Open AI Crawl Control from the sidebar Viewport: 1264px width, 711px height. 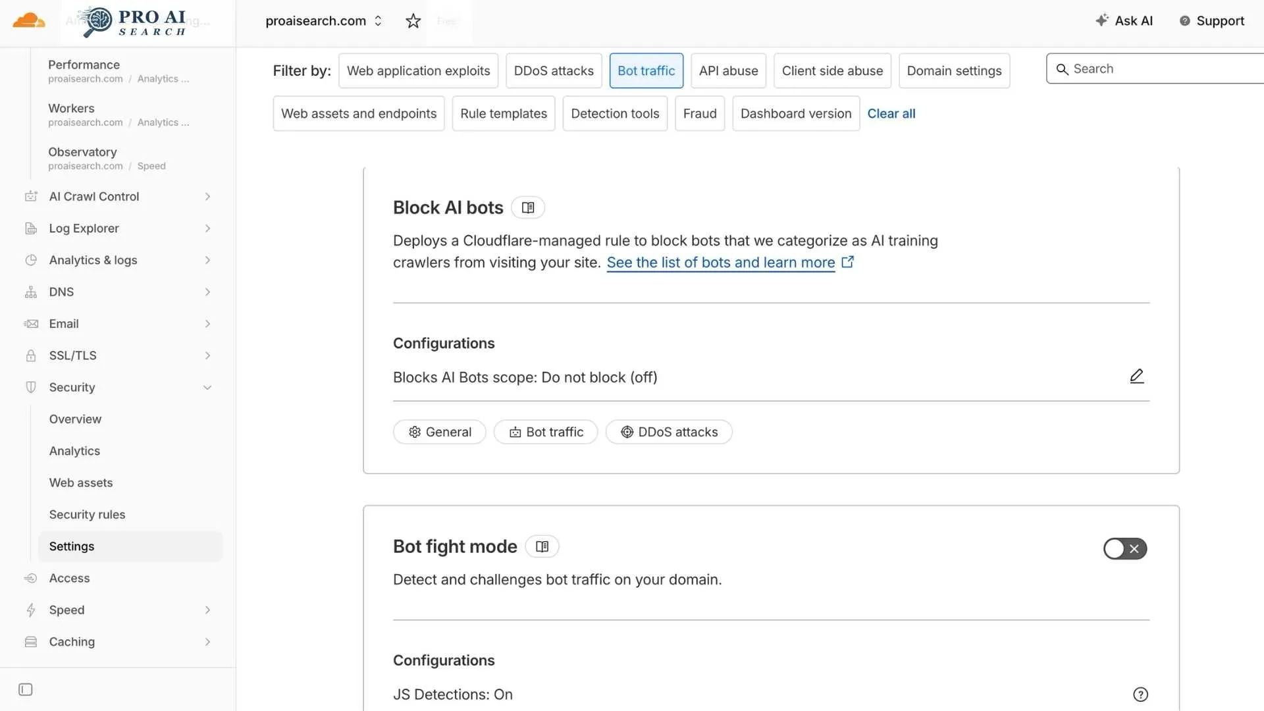(94, 196)
